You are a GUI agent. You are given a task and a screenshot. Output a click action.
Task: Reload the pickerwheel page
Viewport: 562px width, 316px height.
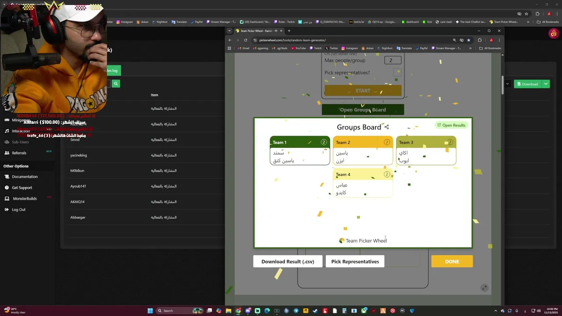tap(245, 40)
